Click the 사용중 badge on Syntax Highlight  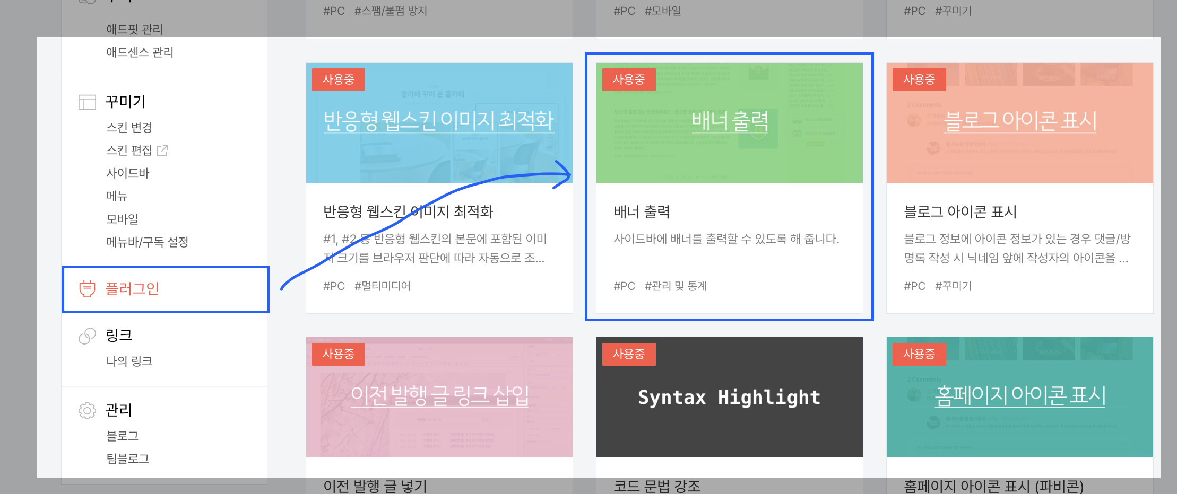pyautogui.click(x=629, y=354)
